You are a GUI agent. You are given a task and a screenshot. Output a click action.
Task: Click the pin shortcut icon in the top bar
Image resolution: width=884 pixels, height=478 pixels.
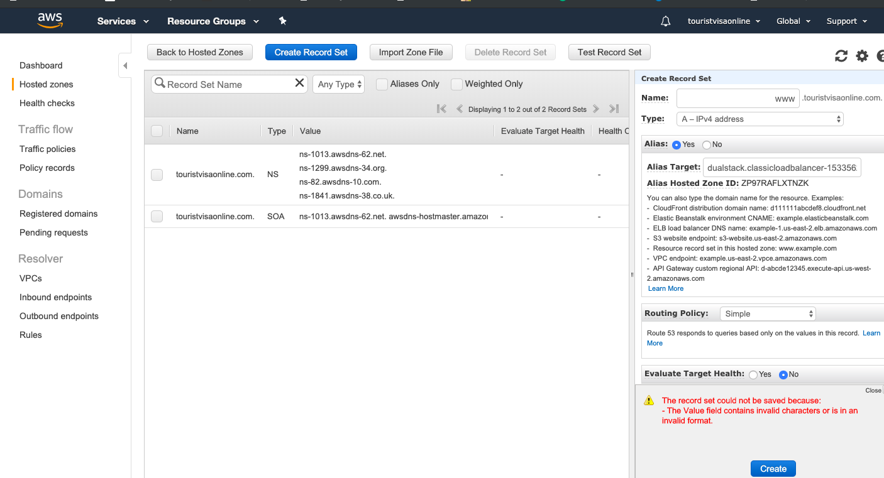(283, 21)
